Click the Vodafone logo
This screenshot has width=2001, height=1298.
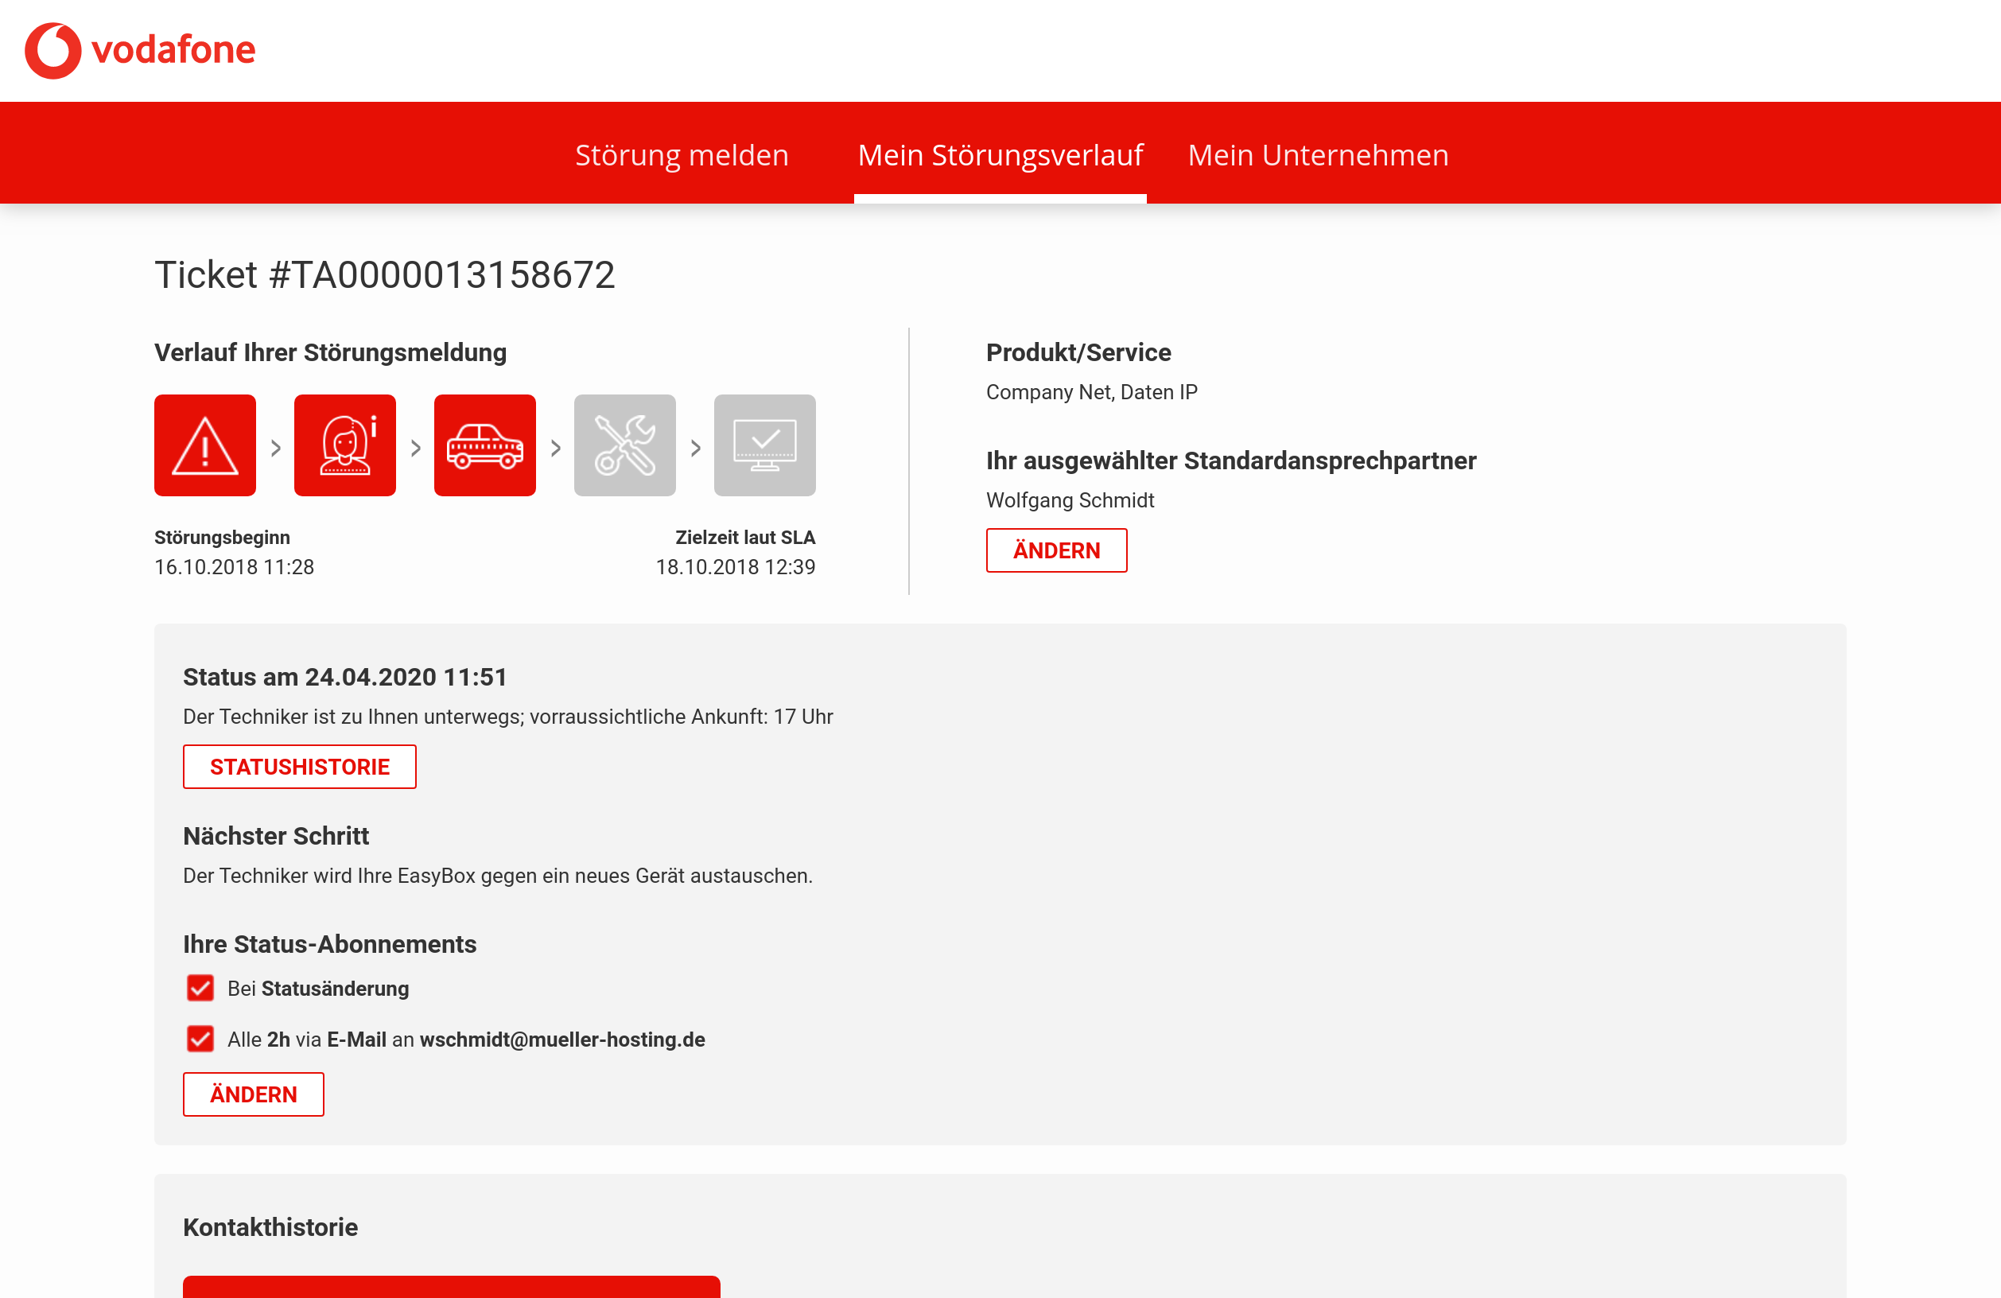tap(139, 50)
